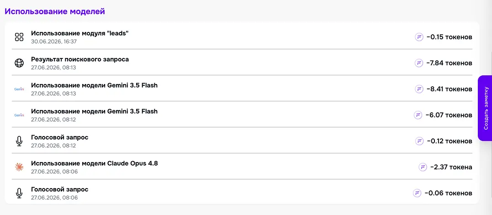Click the −6.07 токенов amount
492x215 pixels.
[x=449, y=115]
